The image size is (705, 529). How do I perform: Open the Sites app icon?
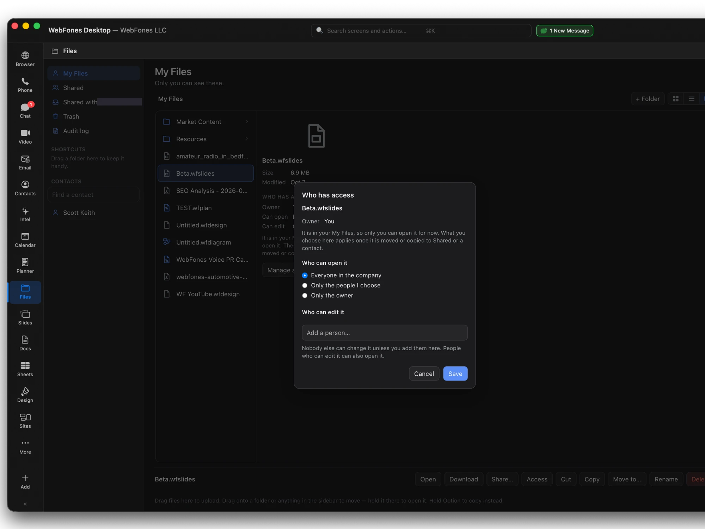25,421
